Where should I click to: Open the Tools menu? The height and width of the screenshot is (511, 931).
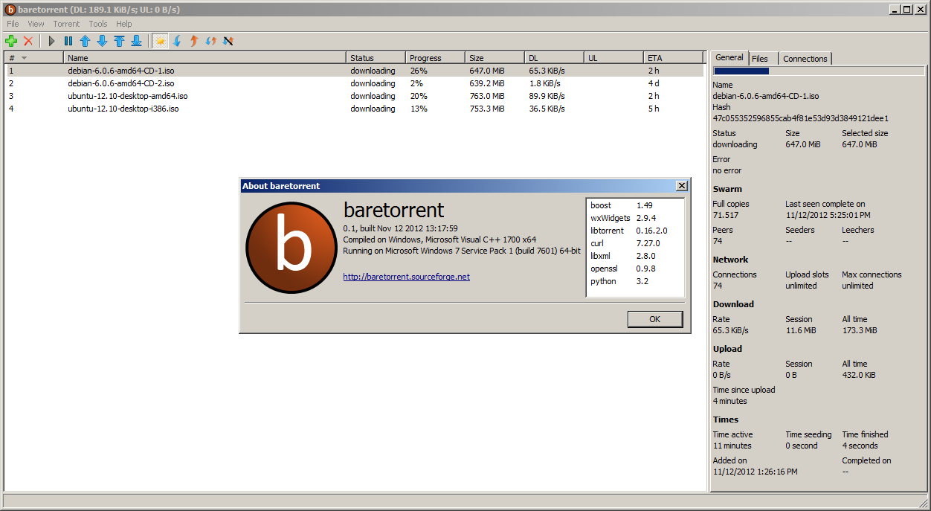(97, 23)
